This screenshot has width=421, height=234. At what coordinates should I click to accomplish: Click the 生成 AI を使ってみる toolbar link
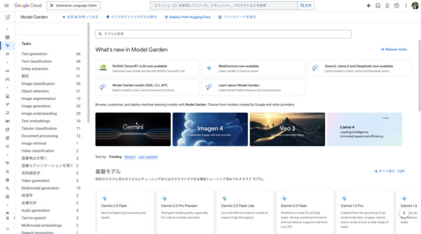(80, 17)
